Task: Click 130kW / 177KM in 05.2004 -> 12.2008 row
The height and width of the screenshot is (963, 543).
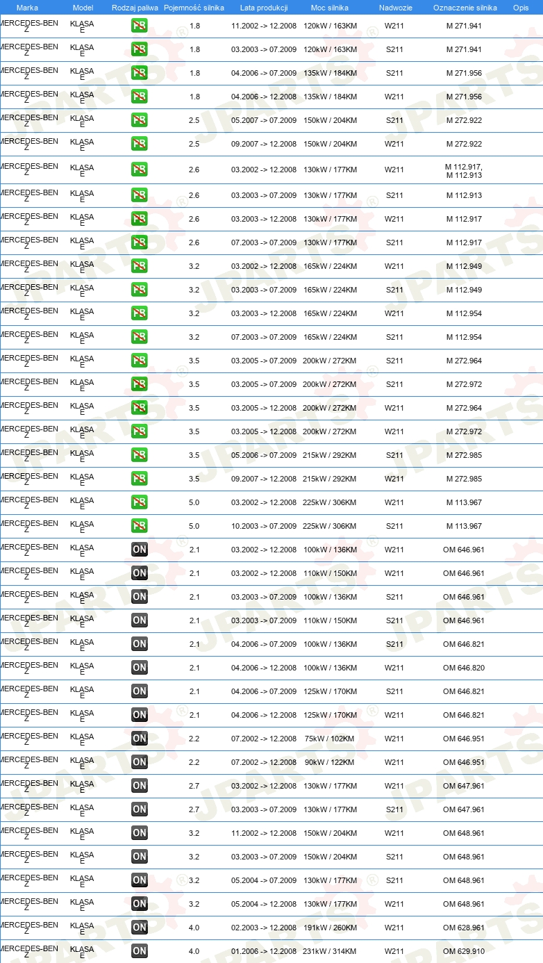Action: click(330, 904)
